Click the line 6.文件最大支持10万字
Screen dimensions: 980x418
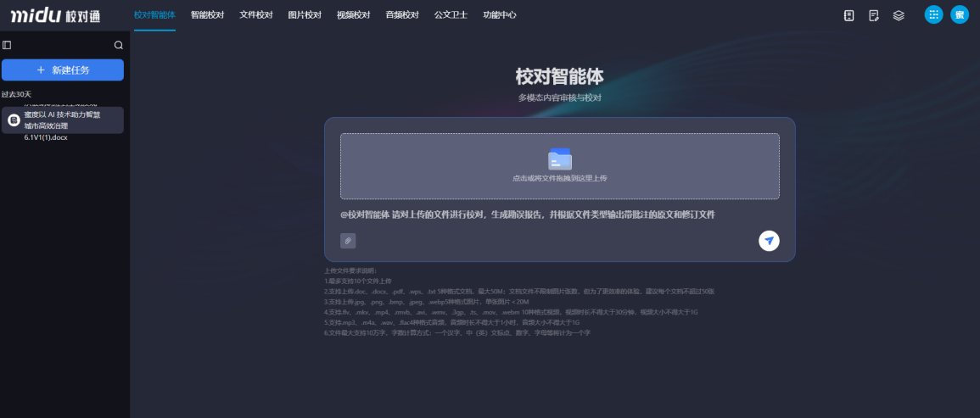[456, 333]
